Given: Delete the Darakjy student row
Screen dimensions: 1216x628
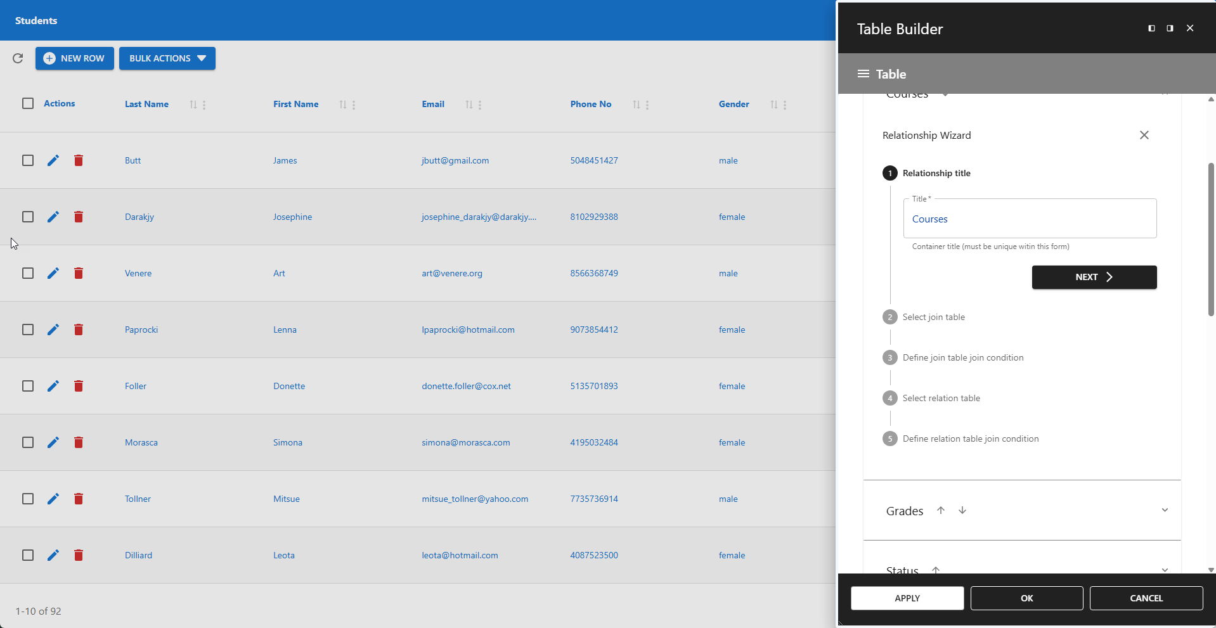Looking at the screenshot, I should pyautogui.click(x=79, y=217).
